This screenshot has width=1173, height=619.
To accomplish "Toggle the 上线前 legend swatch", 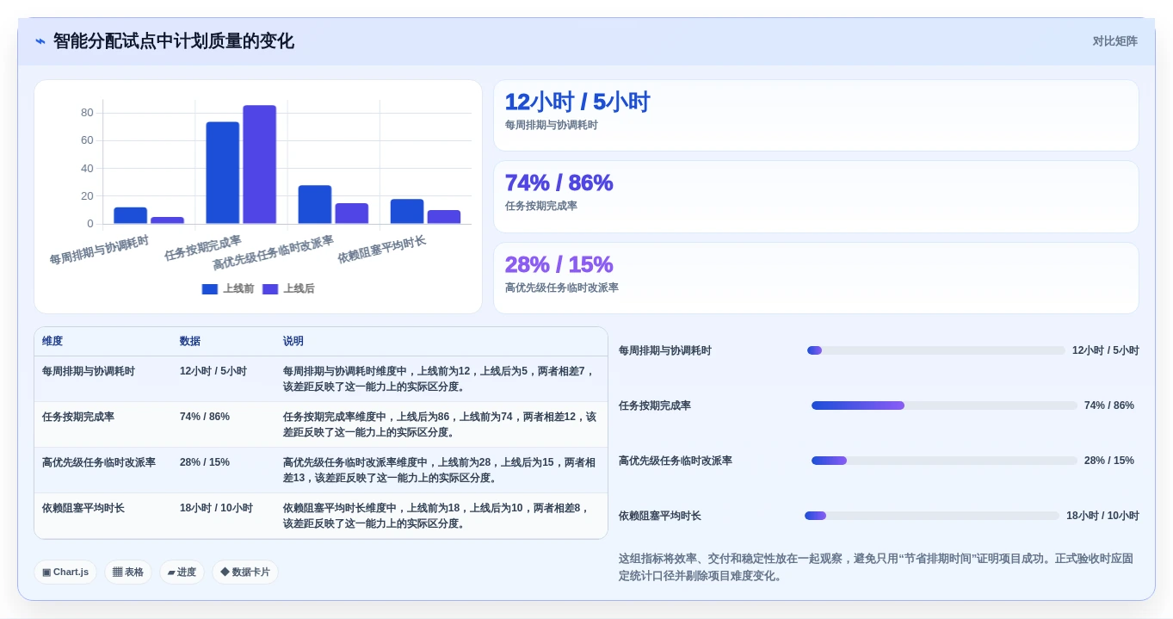I will (210, 289).
